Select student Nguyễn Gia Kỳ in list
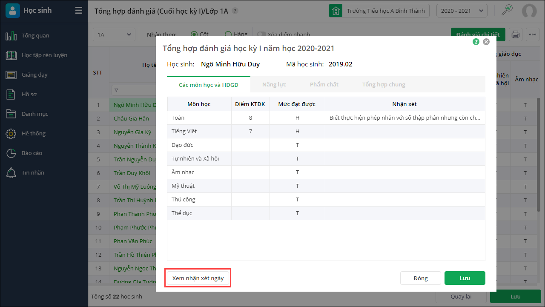Viewport: 545px width, 307px height. point(132,132)
